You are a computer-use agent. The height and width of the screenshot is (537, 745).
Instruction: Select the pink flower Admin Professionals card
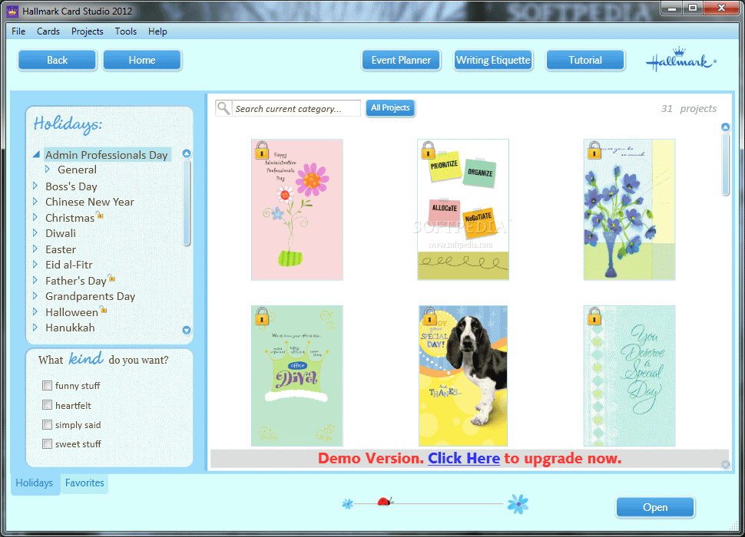click(x=297, y=209)
